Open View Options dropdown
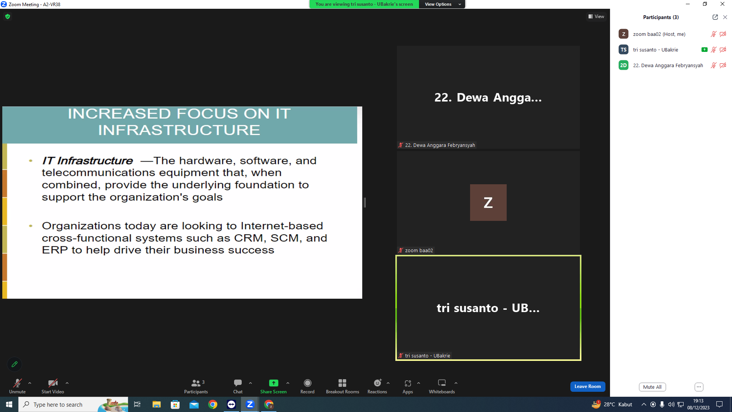 442,4
